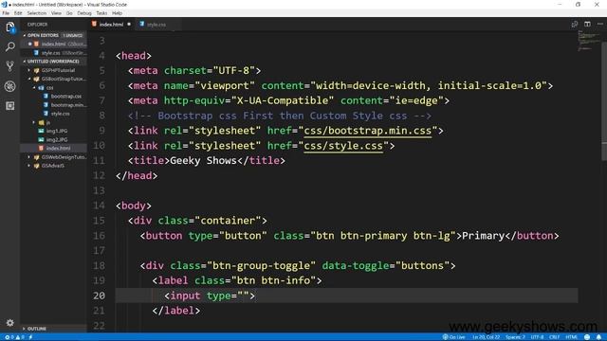This screenshot has height=341, width=607.
Task: Click the Ln 20, Col 22 cursor position
Action: (486, 337)
